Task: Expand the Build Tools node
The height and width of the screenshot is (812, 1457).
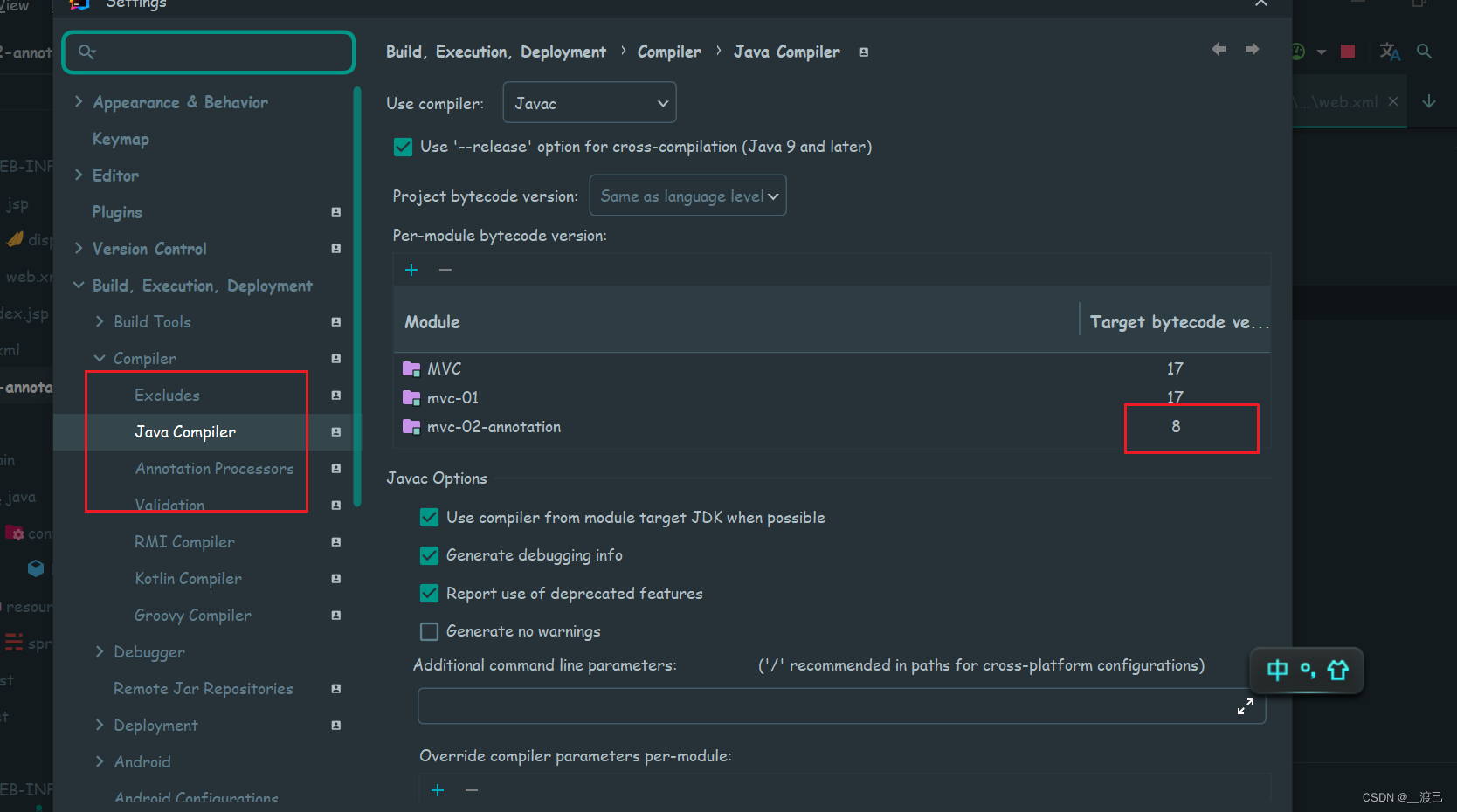Action: [100, 322]
